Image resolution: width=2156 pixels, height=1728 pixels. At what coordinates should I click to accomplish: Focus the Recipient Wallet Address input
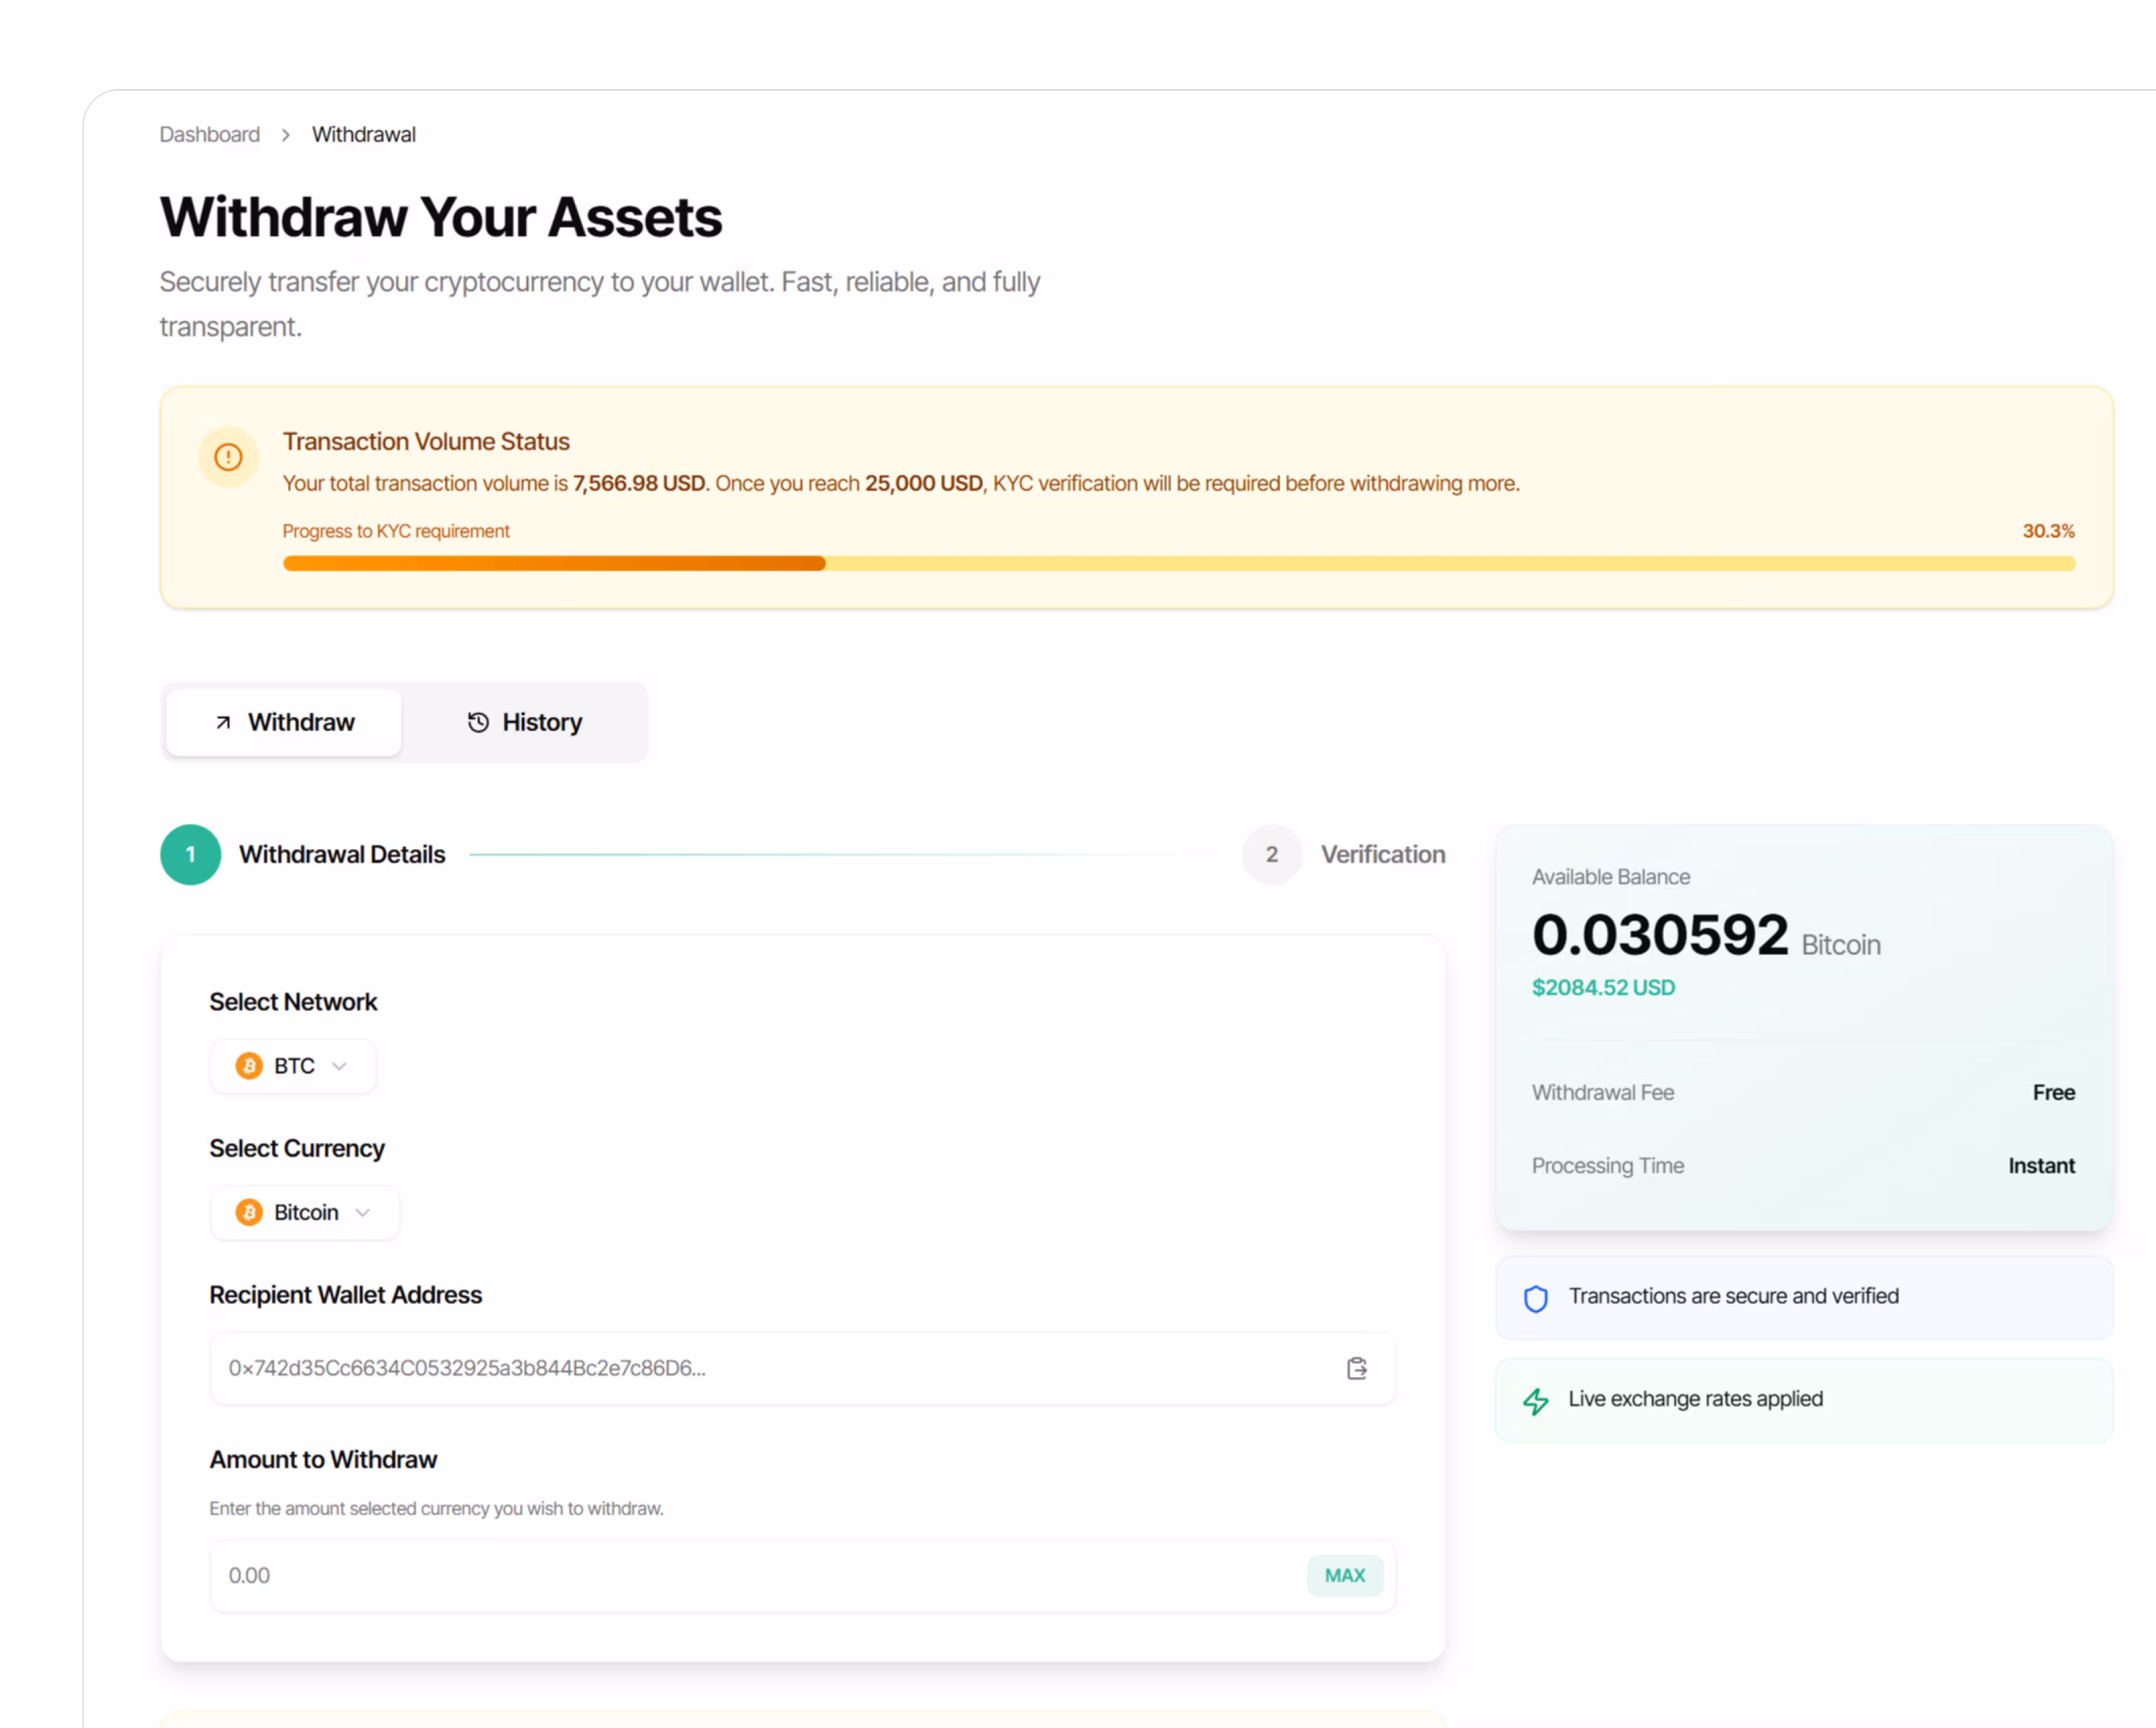pyautogui.click(x=802, y=1367)
